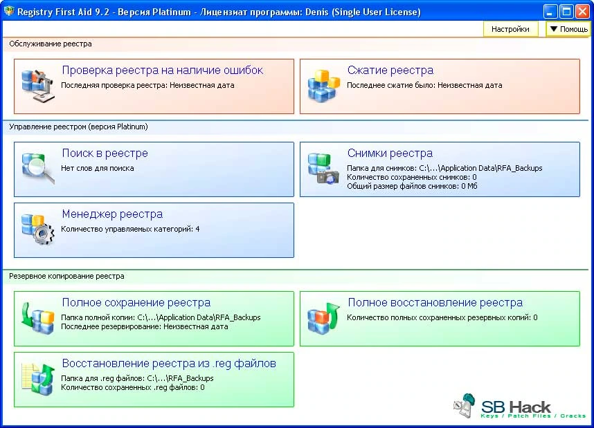Open Полное сохранение реестра
Screen dimensions: 594x428
[154, 319]
